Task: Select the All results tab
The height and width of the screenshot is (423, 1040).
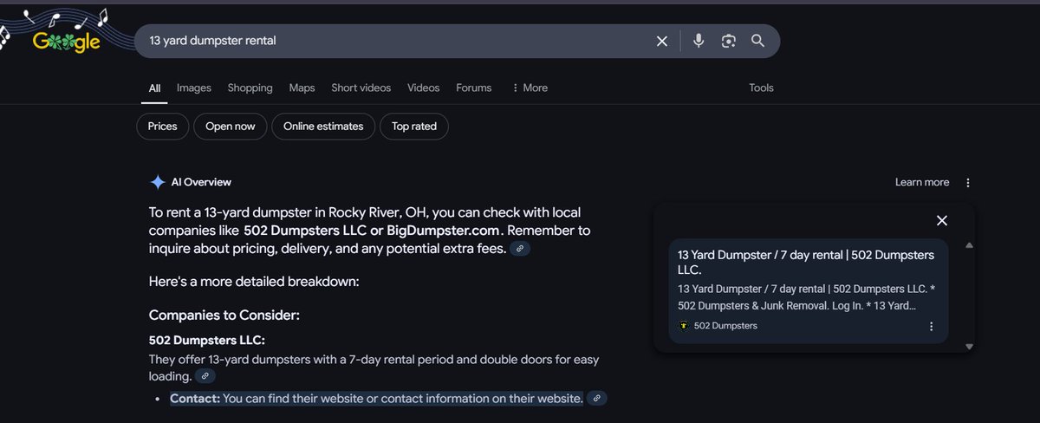Action: [x=154, y=88]
